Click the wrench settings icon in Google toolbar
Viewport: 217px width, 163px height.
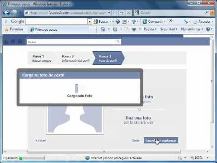coord(186,22)
